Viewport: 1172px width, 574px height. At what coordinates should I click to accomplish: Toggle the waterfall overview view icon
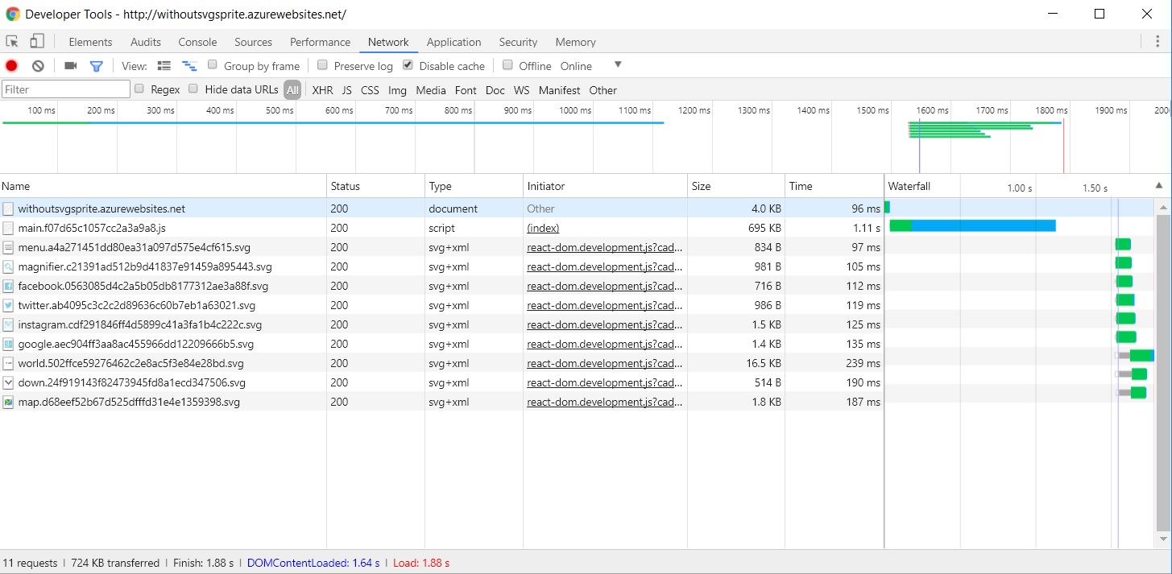(189, 66)
